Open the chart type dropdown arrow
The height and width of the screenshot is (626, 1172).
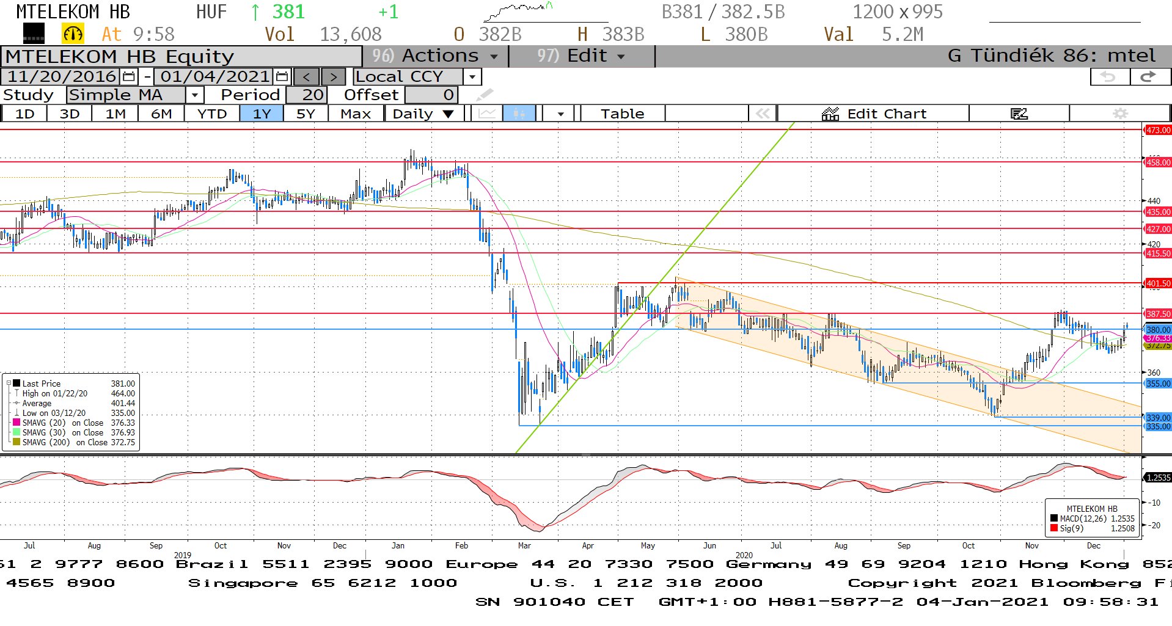(x=560, y=114)
